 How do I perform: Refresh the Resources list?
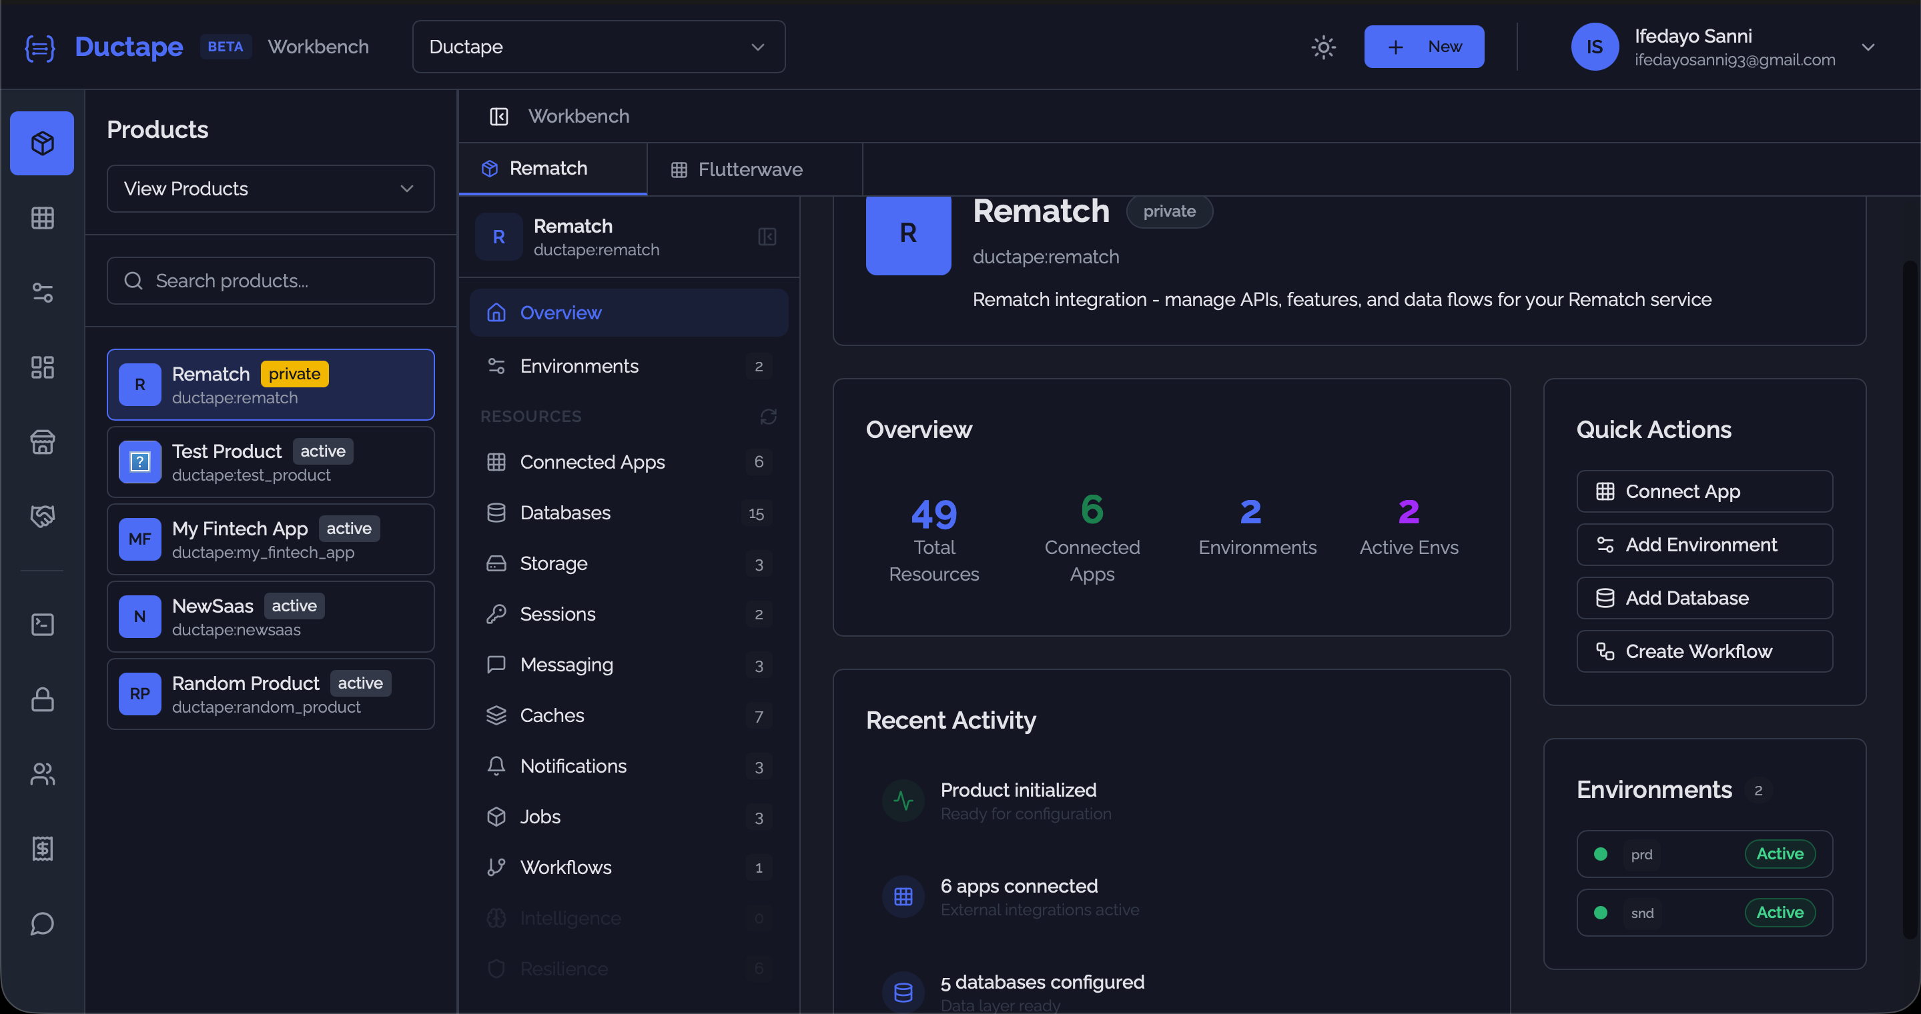(768, 417)
